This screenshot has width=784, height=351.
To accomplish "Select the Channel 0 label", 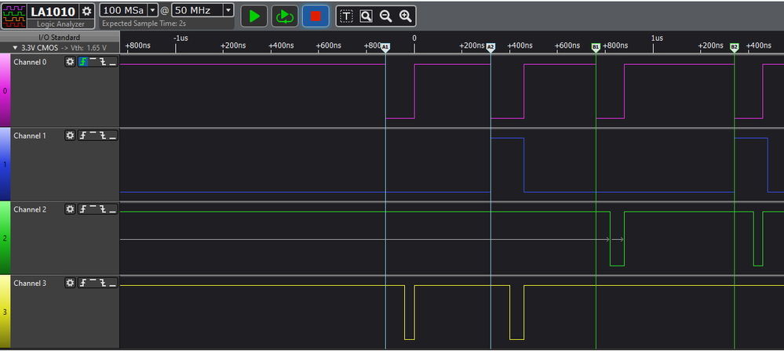I will [x=30, y=63].
